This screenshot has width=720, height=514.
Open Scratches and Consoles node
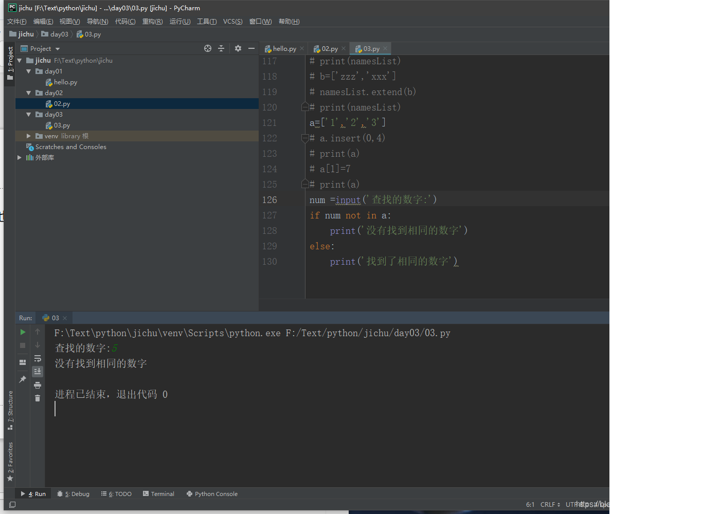[71, 147]
